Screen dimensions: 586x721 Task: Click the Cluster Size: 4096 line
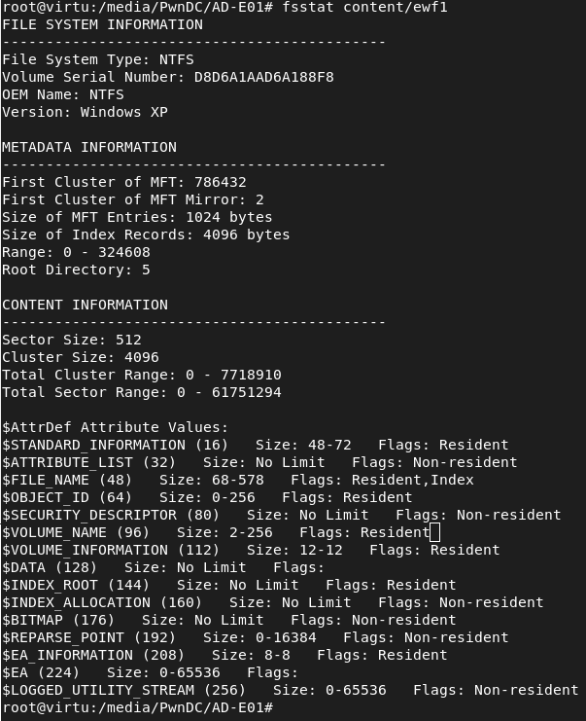[81, 357]
